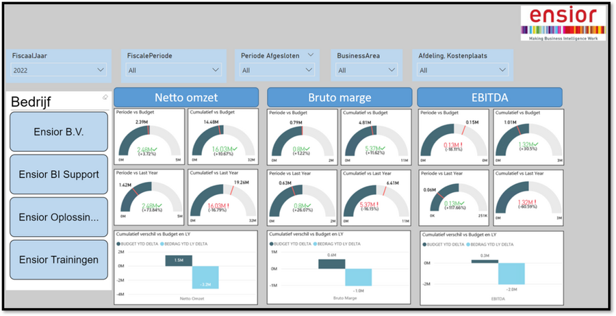Click the Netto omzet Periode vs Budget gauge
The height and width of the screenshot is (316, 616).
tap(149, 137)
